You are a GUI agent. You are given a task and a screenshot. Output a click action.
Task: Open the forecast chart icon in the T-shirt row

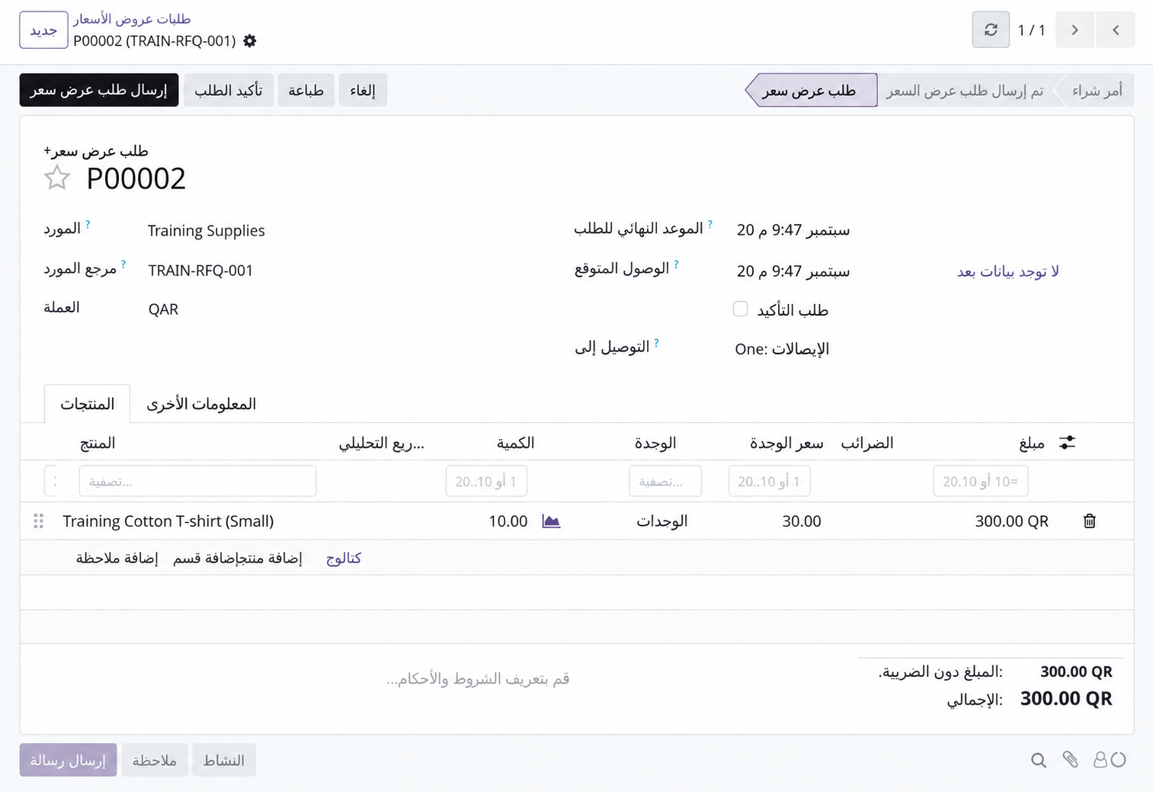click(551, 521)
